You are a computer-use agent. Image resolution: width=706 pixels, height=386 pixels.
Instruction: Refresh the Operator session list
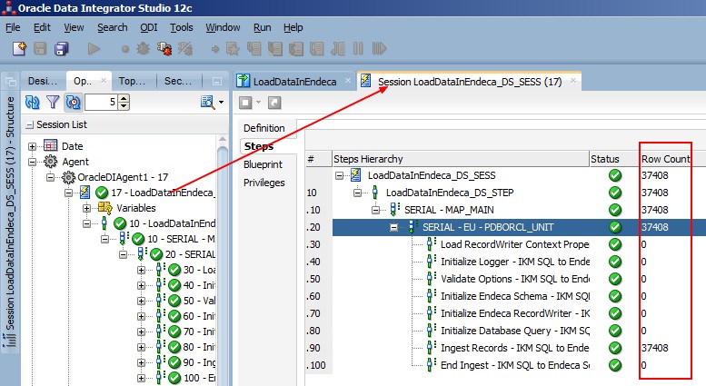click(x=33, y=103)
